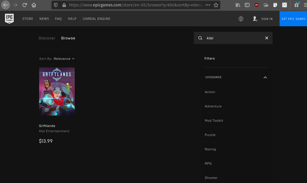Image resolution: width=307 pixels, height=183 pixels.
Task: Open the Griftlands game cover thumbnail
Action: tap(57, 91)
